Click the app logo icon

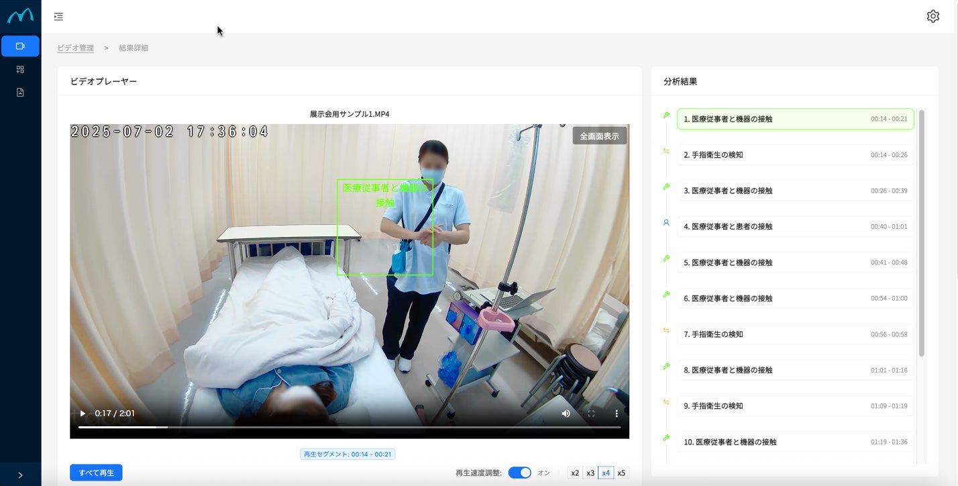[20, 15]
